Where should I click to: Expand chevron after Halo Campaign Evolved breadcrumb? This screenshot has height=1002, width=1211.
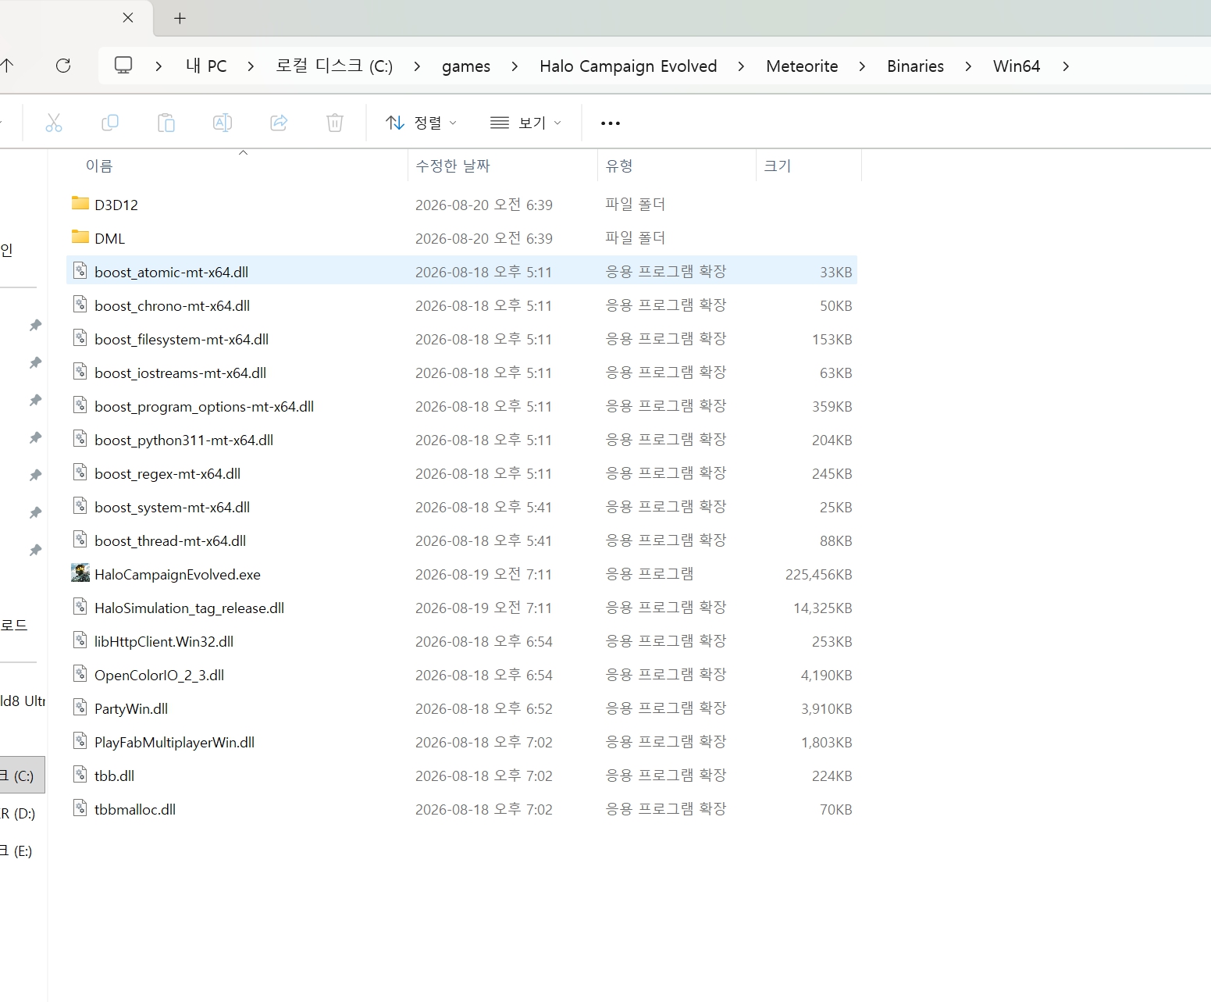pyautogui.click(x=741, y=66)
